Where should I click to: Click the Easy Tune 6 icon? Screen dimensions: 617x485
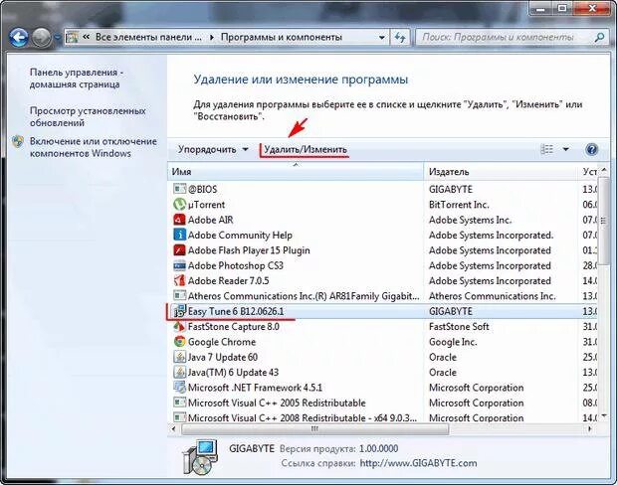tap(179, 311)
